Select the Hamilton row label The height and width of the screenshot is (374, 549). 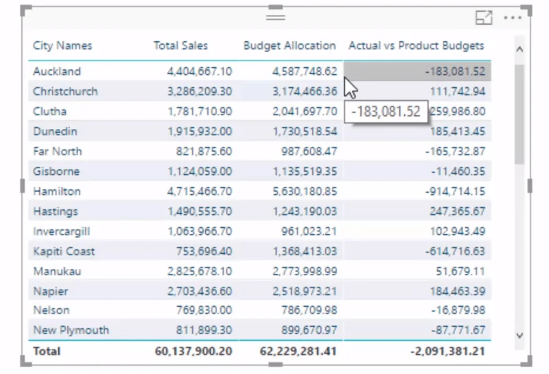[x=57, y=191]
